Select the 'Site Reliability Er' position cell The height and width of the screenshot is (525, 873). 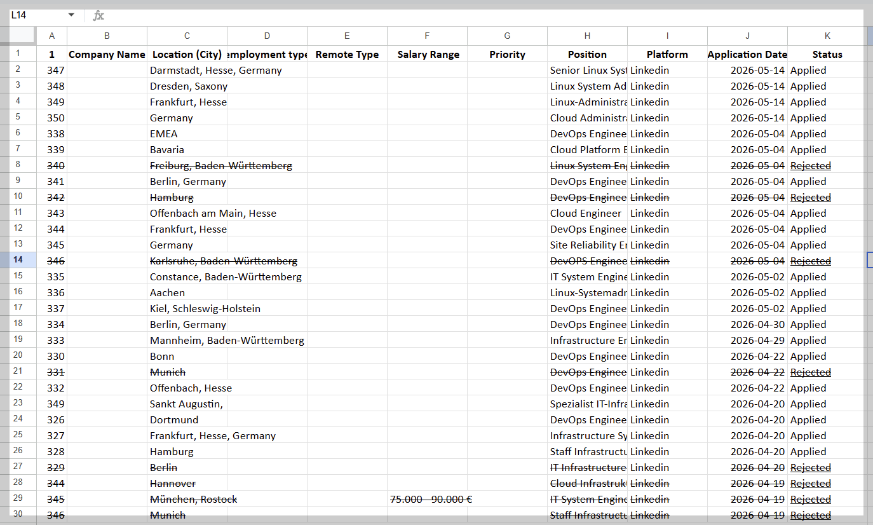587,245
